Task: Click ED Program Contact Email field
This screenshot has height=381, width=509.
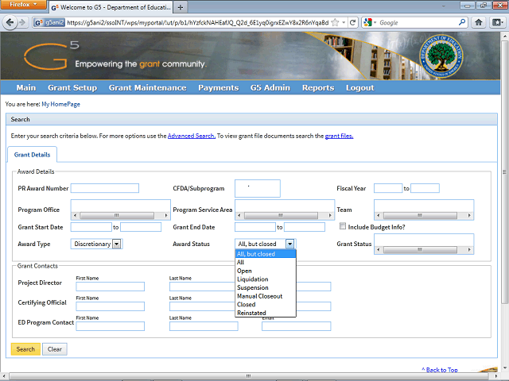Action: pos(297,326)
